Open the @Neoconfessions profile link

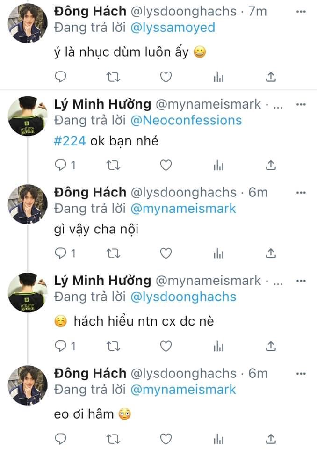pyautogui.click(x=186, y=120)
